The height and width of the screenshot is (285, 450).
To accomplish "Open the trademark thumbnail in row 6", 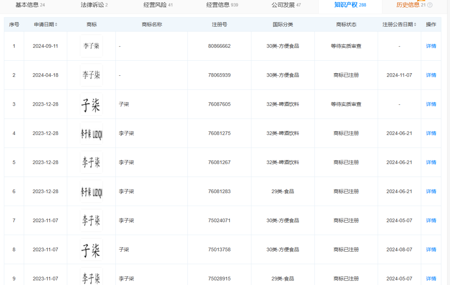I will point(91,192).
